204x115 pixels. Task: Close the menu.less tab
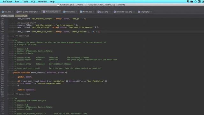coord(76,12)
